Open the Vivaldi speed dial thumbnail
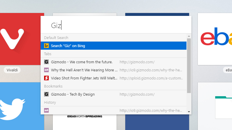This screenshot has height=130, width=232. (x=20, y=39)
